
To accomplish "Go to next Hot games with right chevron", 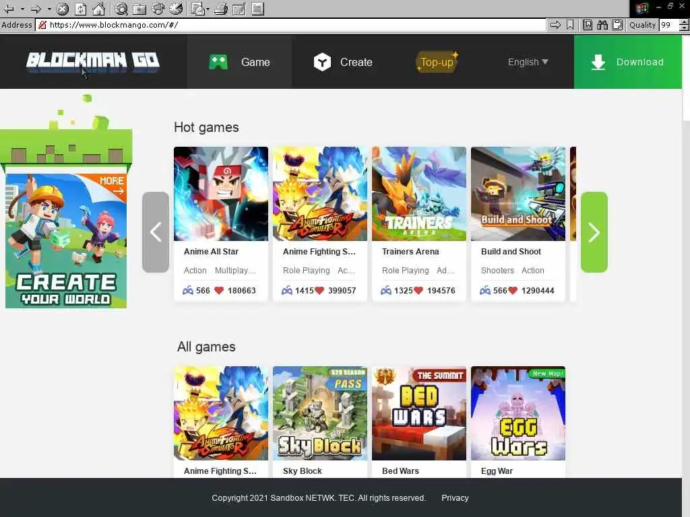I will point(594,232).
